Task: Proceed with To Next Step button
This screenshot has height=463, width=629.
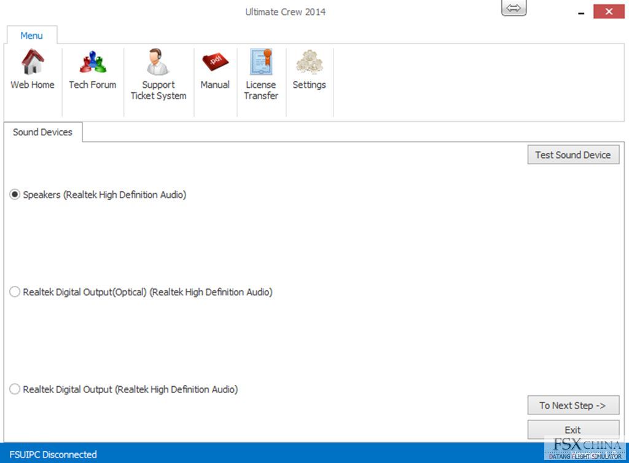Action: 573,406
